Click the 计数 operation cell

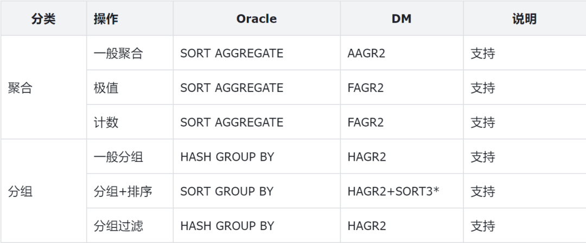point(106,123)
